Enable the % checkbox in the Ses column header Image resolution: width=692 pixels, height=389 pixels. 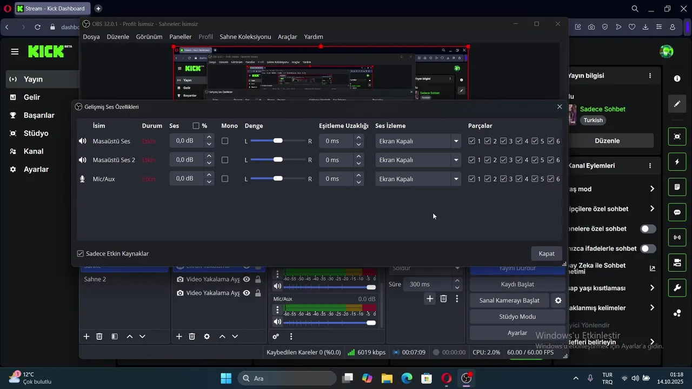click(196, 126)
